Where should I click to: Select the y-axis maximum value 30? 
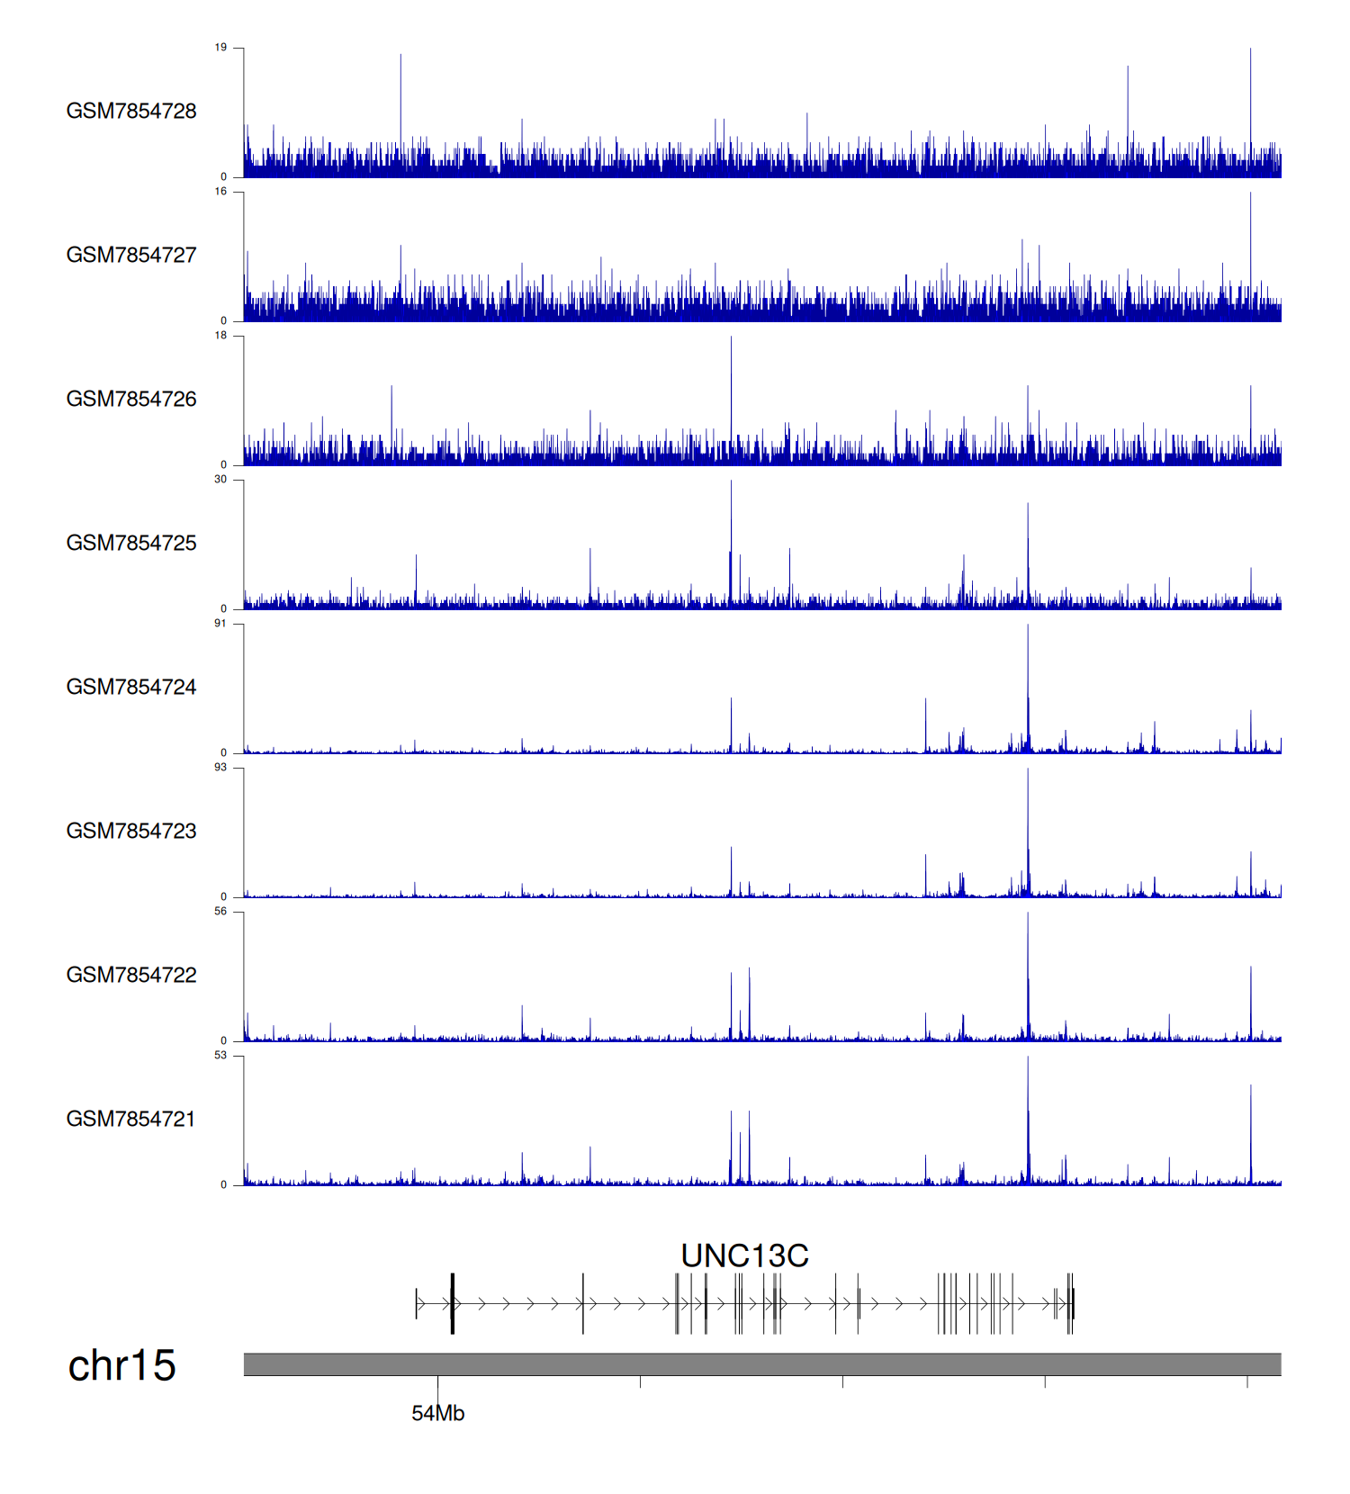[x=220, y=480]
